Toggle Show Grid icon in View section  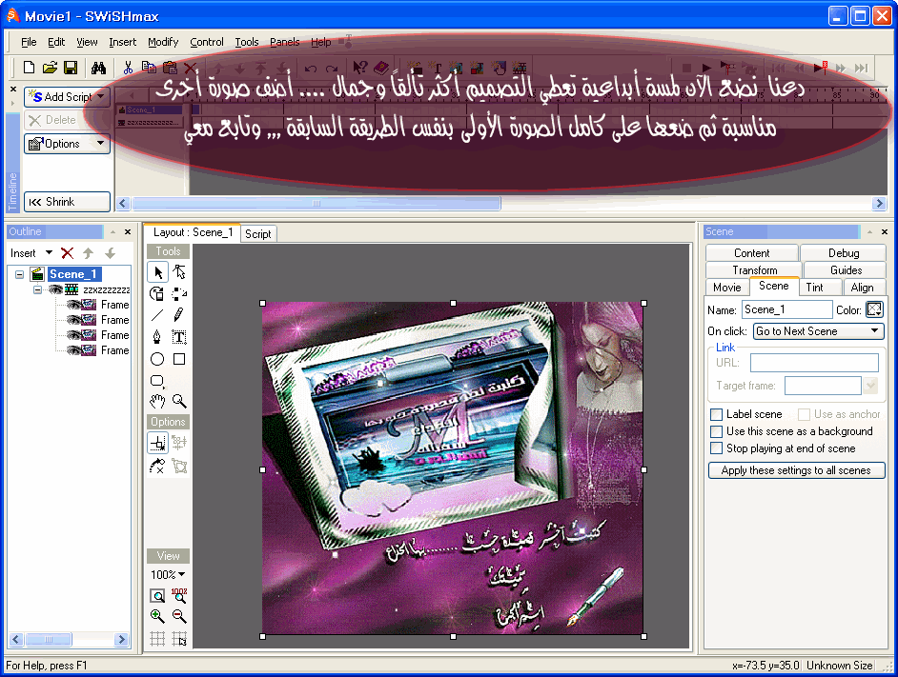tap(157, 639)
